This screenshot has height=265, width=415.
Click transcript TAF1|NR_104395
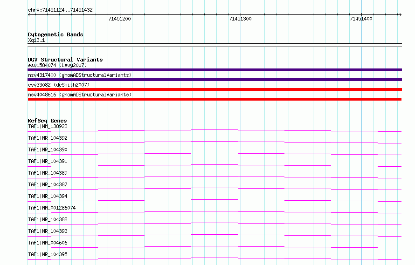[x=48, y=254]
